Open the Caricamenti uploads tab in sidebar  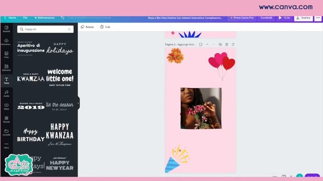click(7, 42)
